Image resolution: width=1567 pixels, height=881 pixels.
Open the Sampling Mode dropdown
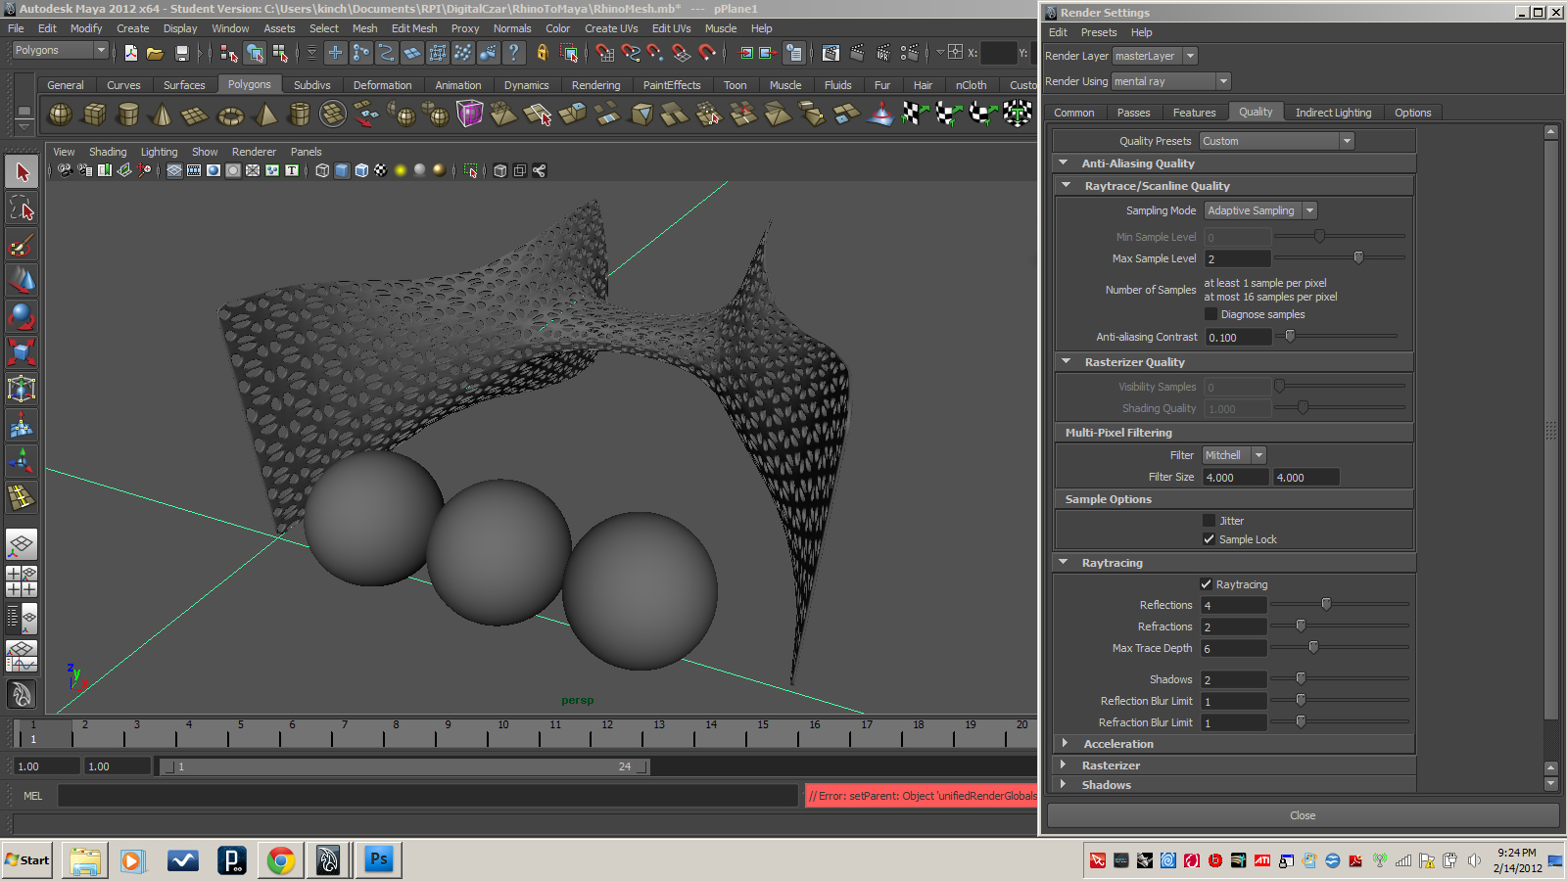1259,210
